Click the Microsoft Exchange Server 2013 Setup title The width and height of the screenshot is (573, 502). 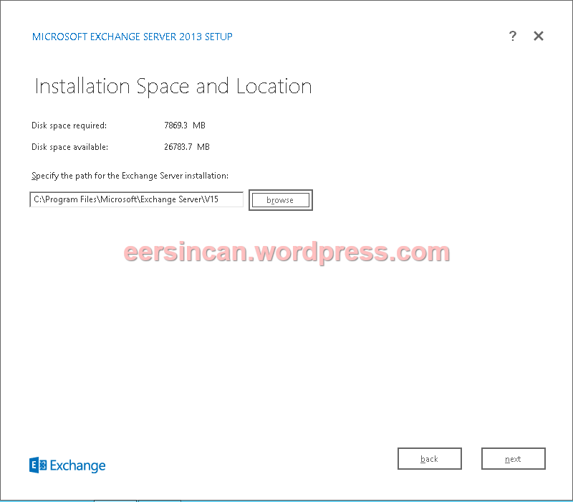[133, 37]
